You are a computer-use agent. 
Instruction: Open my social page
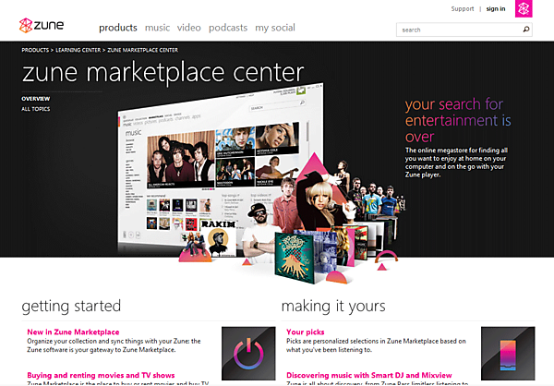click(x=275, y=28)
